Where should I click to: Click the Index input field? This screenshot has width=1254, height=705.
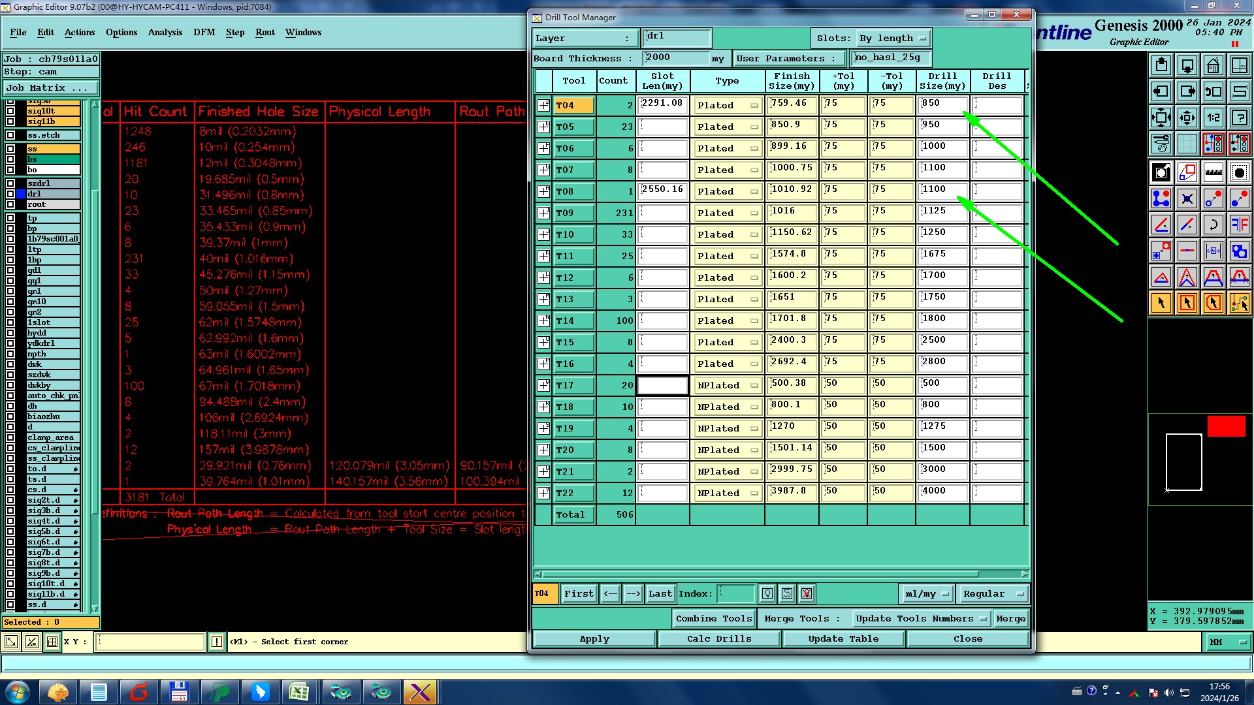click(736, 593)
